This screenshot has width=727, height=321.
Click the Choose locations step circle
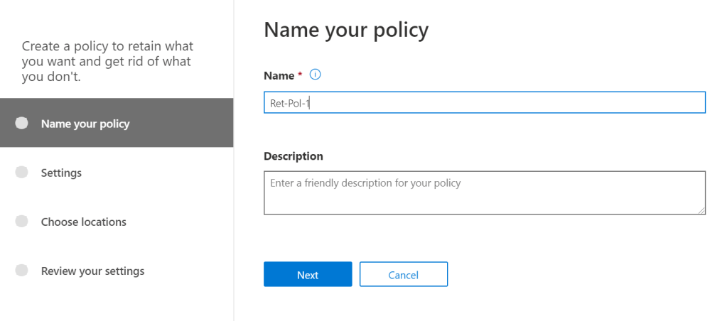(x=22, y=222)
